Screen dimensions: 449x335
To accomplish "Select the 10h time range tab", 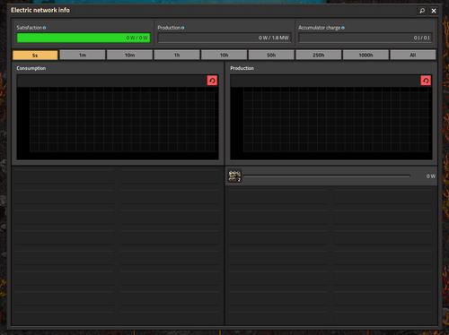I will coord(224,56).
